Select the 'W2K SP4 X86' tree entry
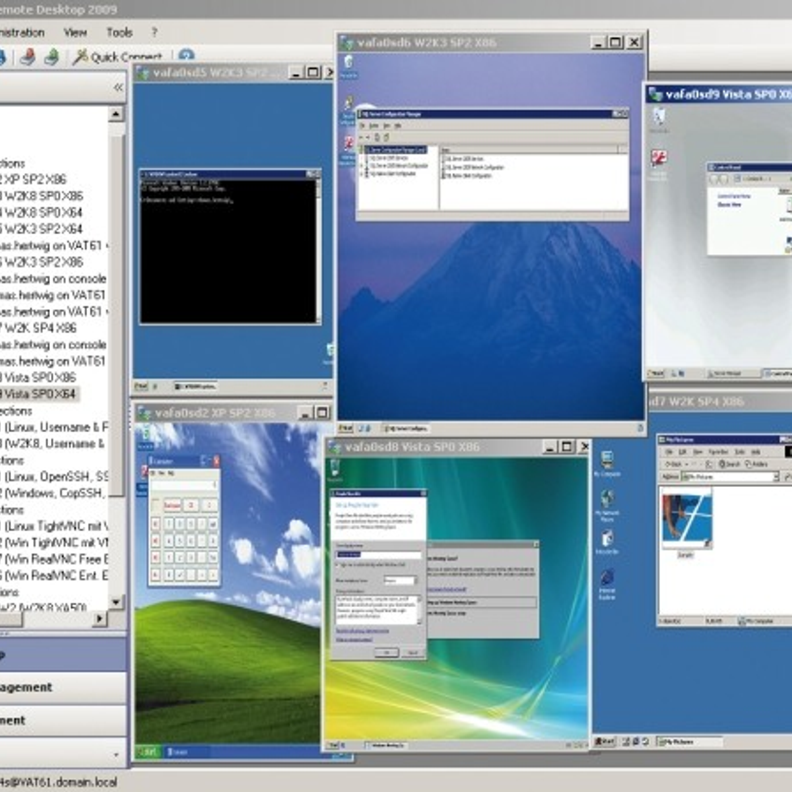The width and height of the screenshot is (792, 792). (40, 328)
